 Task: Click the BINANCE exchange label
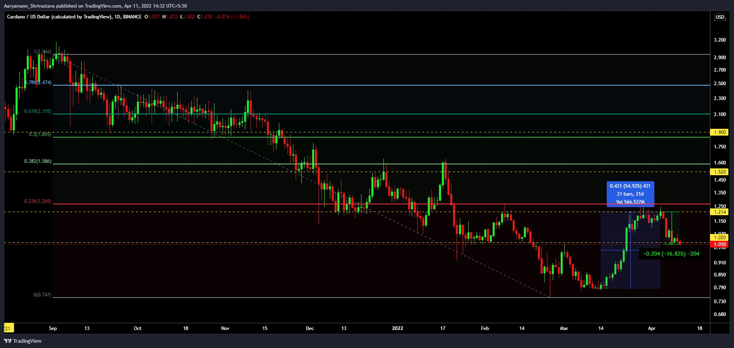(x=132, y=17)
